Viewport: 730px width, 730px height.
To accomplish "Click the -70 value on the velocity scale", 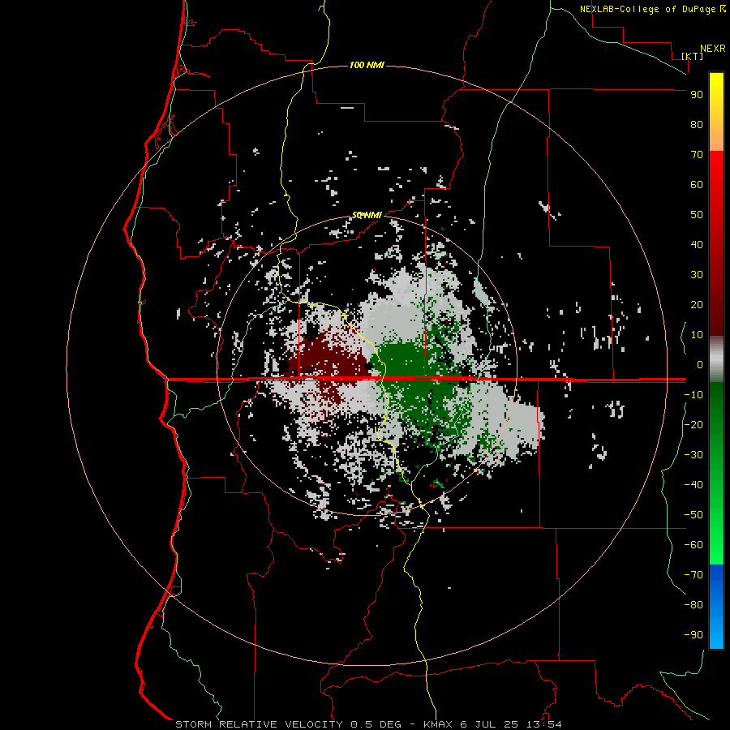I will (693, 575).
